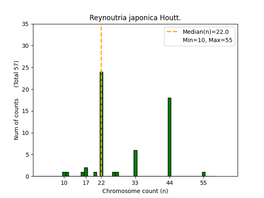
Task: Click the x-axis tick label 44
Action: 169,183
